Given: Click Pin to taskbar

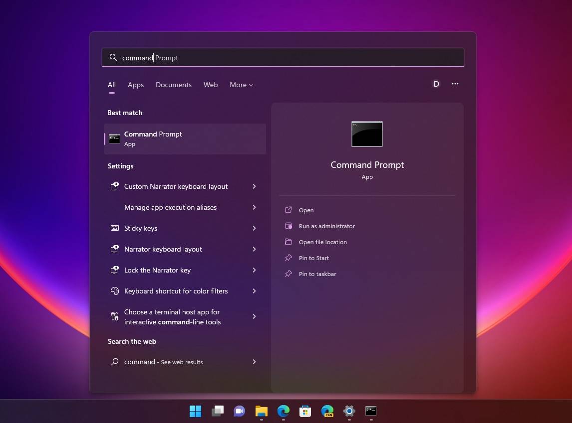Looking at the screenshot, I should [317, 274].
